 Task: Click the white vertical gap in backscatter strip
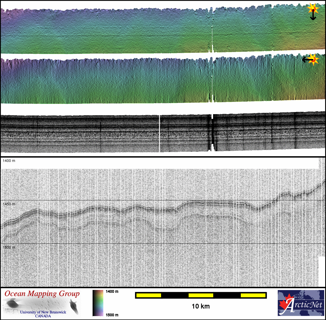pyautogui.click(x=159, y=133)
